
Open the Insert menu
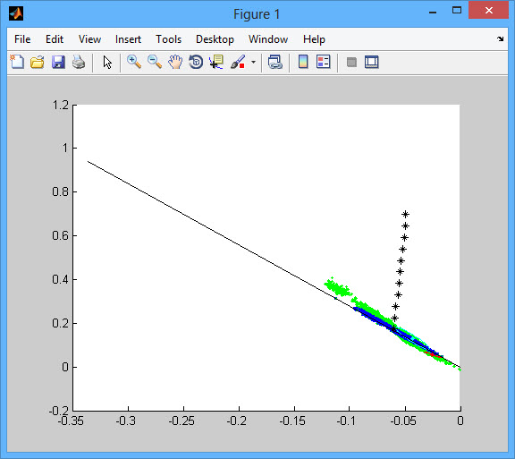(128, 39)
